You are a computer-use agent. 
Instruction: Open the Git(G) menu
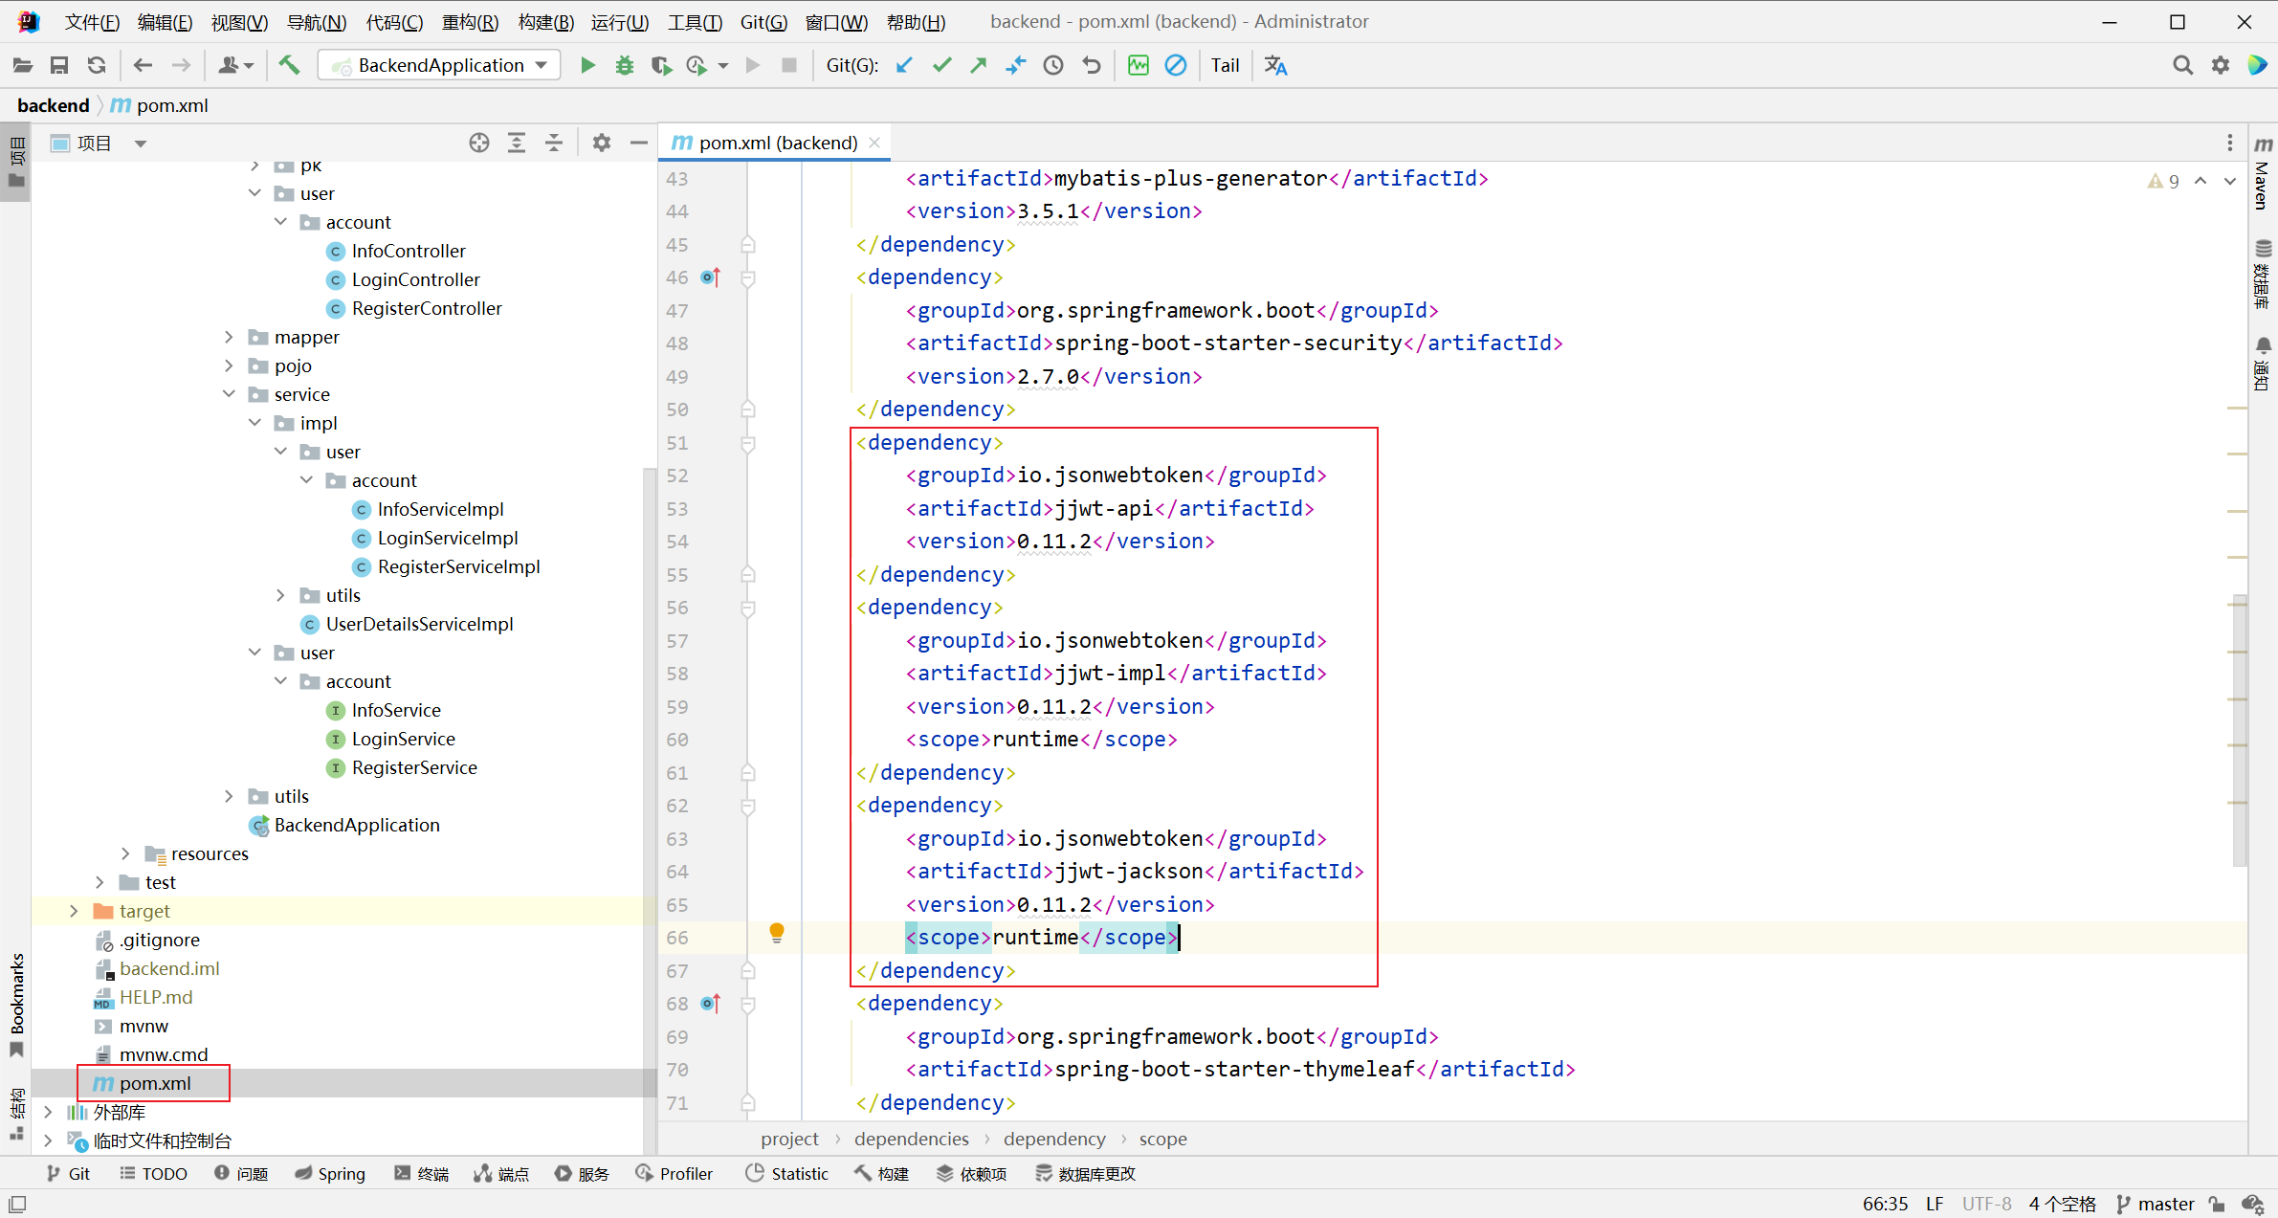click(763, 21)
